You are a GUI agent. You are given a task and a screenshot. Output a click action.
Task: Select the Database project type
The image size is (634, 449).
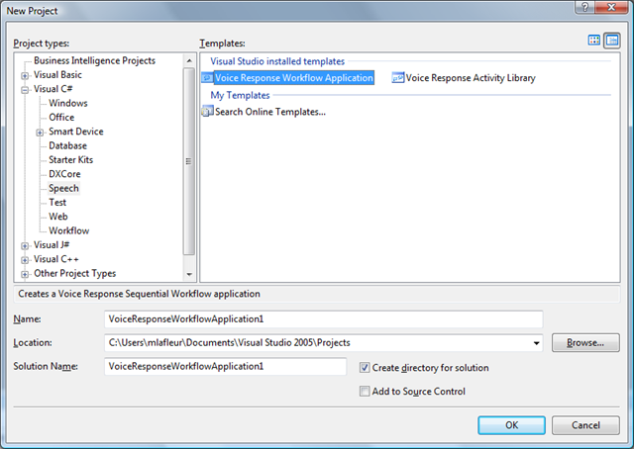click(67, 145)
